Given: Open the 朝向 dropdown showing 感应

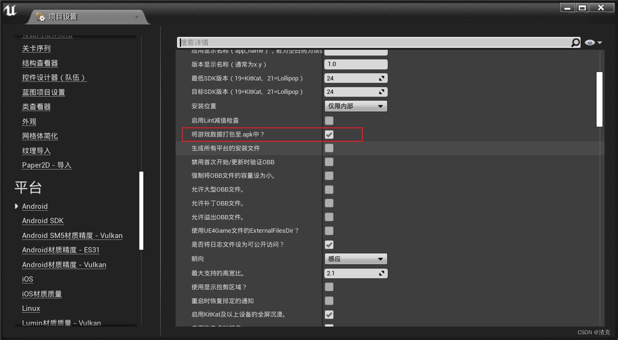Looking at the screenshot, I should tap(356, 259).
